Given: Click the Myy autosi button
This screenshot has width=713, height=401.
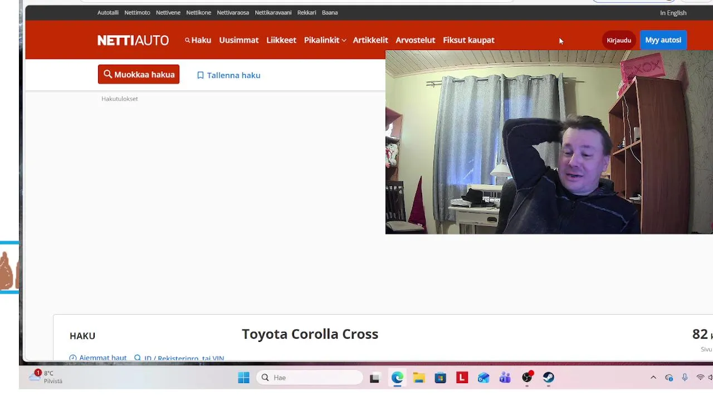Looking at the screenshot, I should [x=663, y=40].
